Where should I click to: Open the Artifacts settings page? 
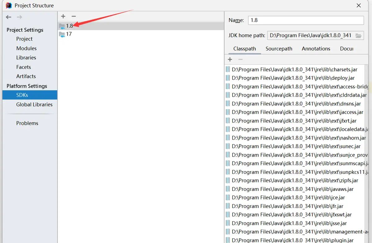pos(26,76)
